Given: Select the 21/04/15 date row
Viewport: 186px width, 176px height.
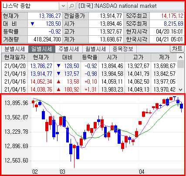Looking at the screenshot, I should click(89, 89).
